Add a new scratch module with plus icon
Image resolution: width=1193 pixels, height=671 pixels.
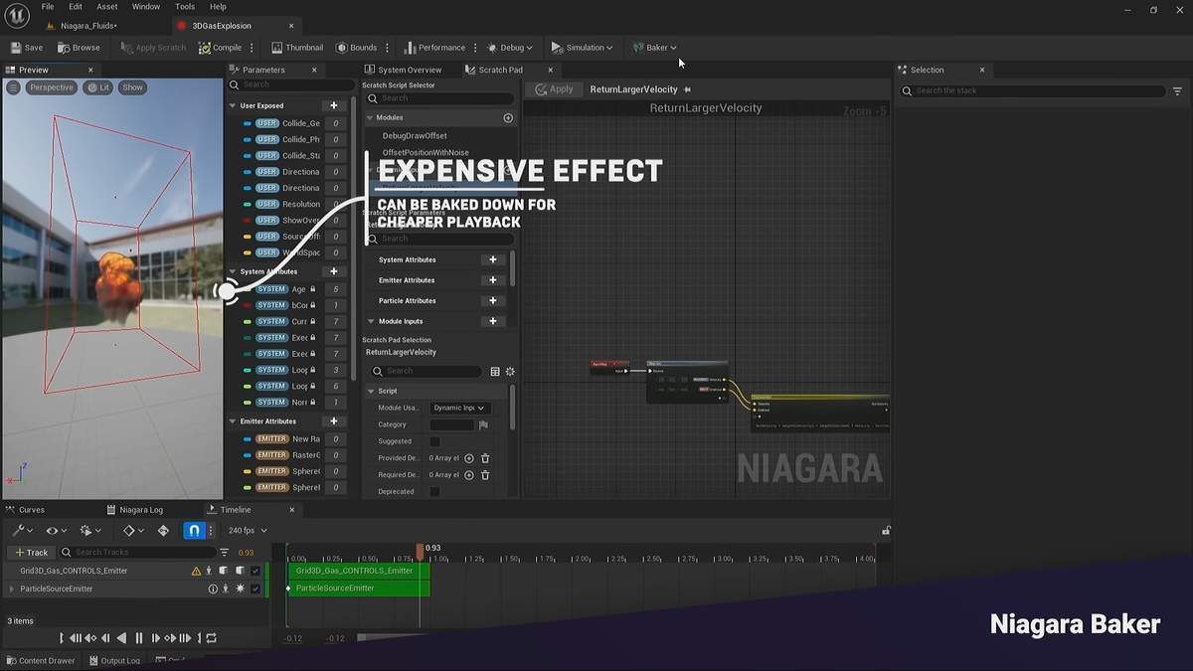point(508,118)
